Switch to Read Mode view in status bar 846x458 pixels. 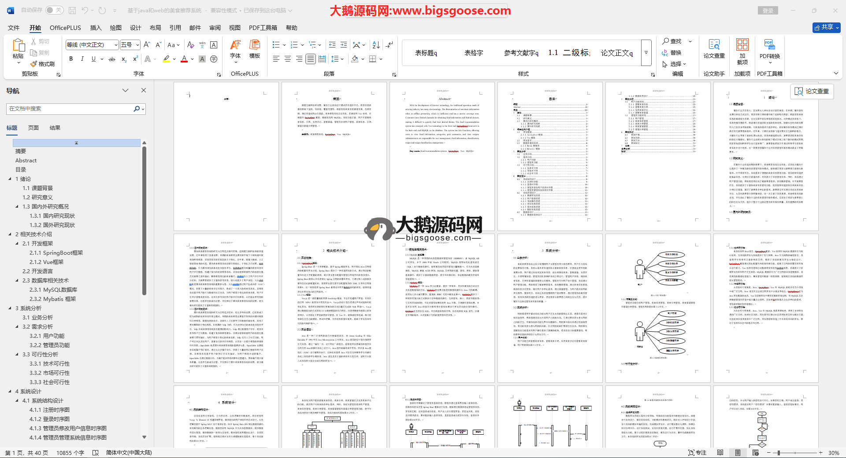point(720,453)
